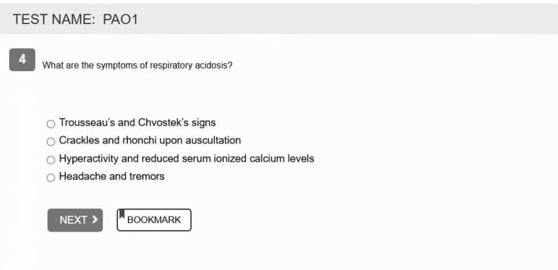Click the "TEST NAME:" header label
The width and height of the screenshot is (558, 270).
point(53,20)
